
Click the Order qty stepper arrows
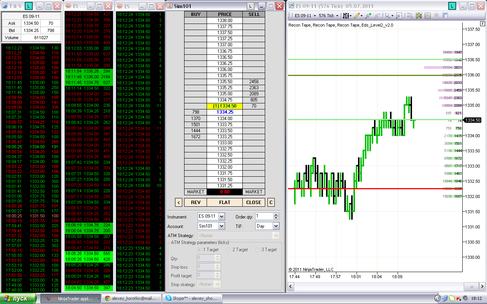tap(276, 216)
